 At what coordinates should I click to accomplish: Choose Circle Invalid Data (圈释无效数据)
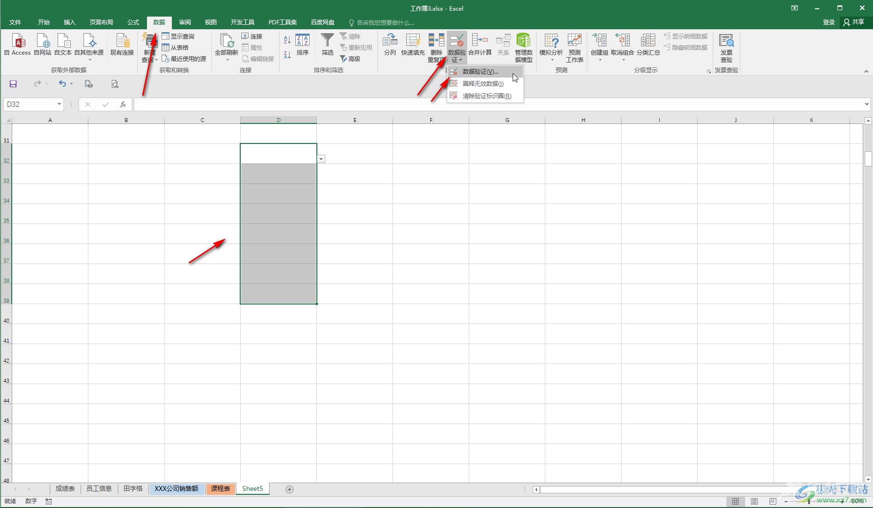(x=485, y=83)
